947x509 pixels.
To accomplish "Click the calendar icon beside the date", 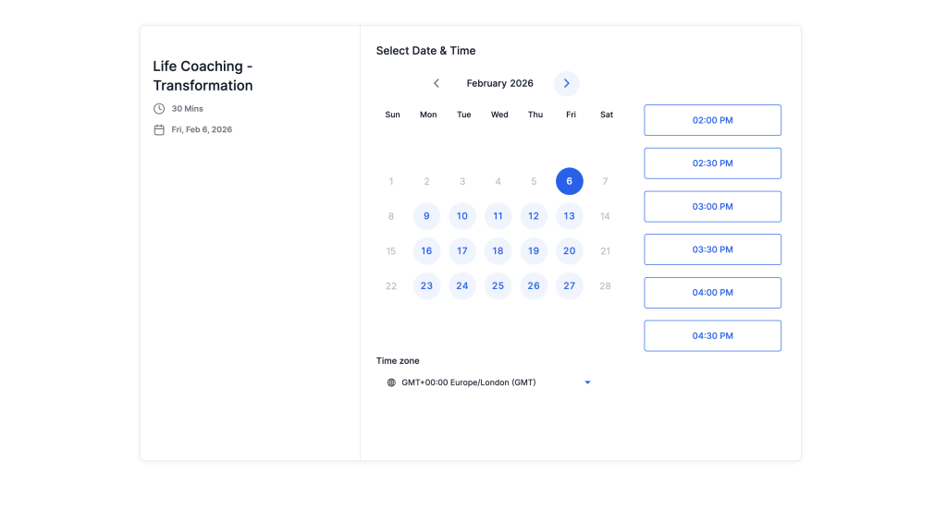I will coord(159,130).
